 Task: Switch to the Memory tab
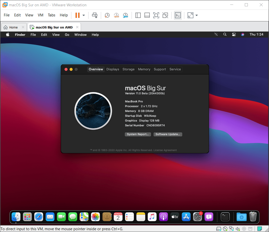(x=144, y=69)
